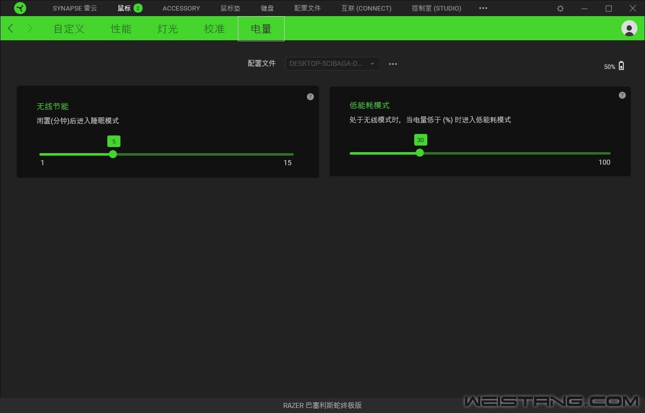Switch to the 校准 sub-tab
This screenshot has width=645, height=413.
click(214, 29)
